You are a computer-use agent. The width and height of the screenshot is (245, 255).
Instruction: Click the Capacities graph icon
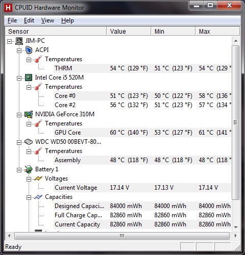[38, 197]
